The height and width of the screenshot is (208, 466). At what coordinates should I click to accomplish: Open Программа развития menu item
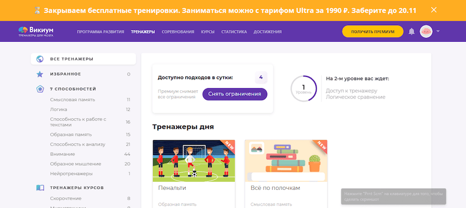[x=101, y=32]
